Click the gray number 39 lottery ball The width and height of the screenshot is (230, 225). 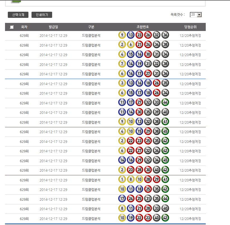[x=157, y=113]
